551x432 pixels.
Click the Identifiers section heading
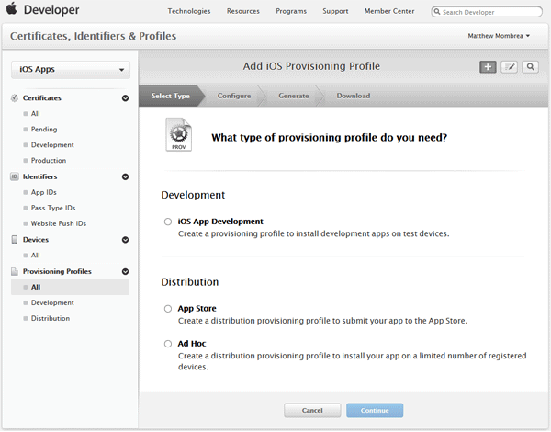click(39, 176)
